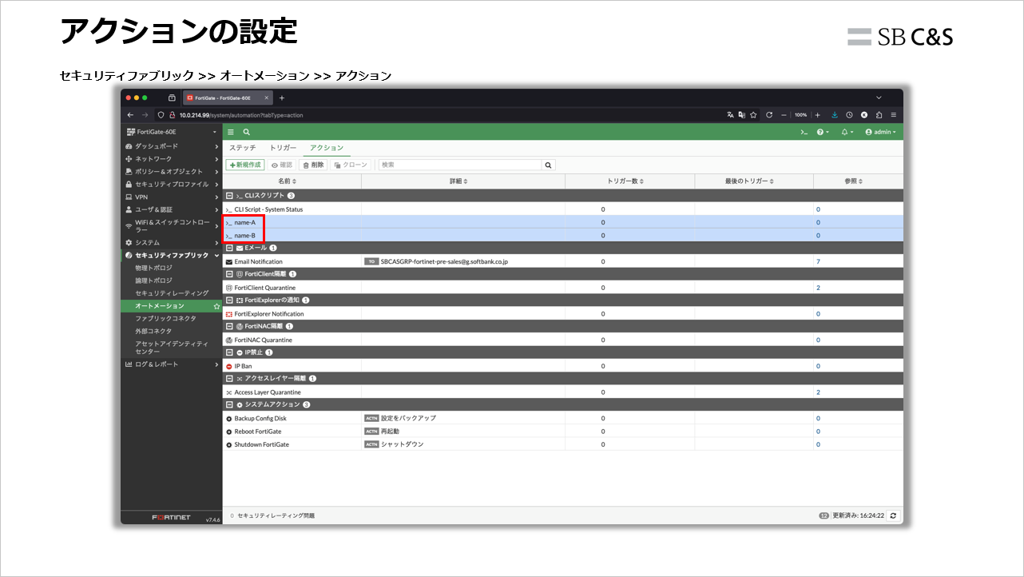Focus the 検索 search field
Viewport: 1024px width, 577px height.
(460, 165)
